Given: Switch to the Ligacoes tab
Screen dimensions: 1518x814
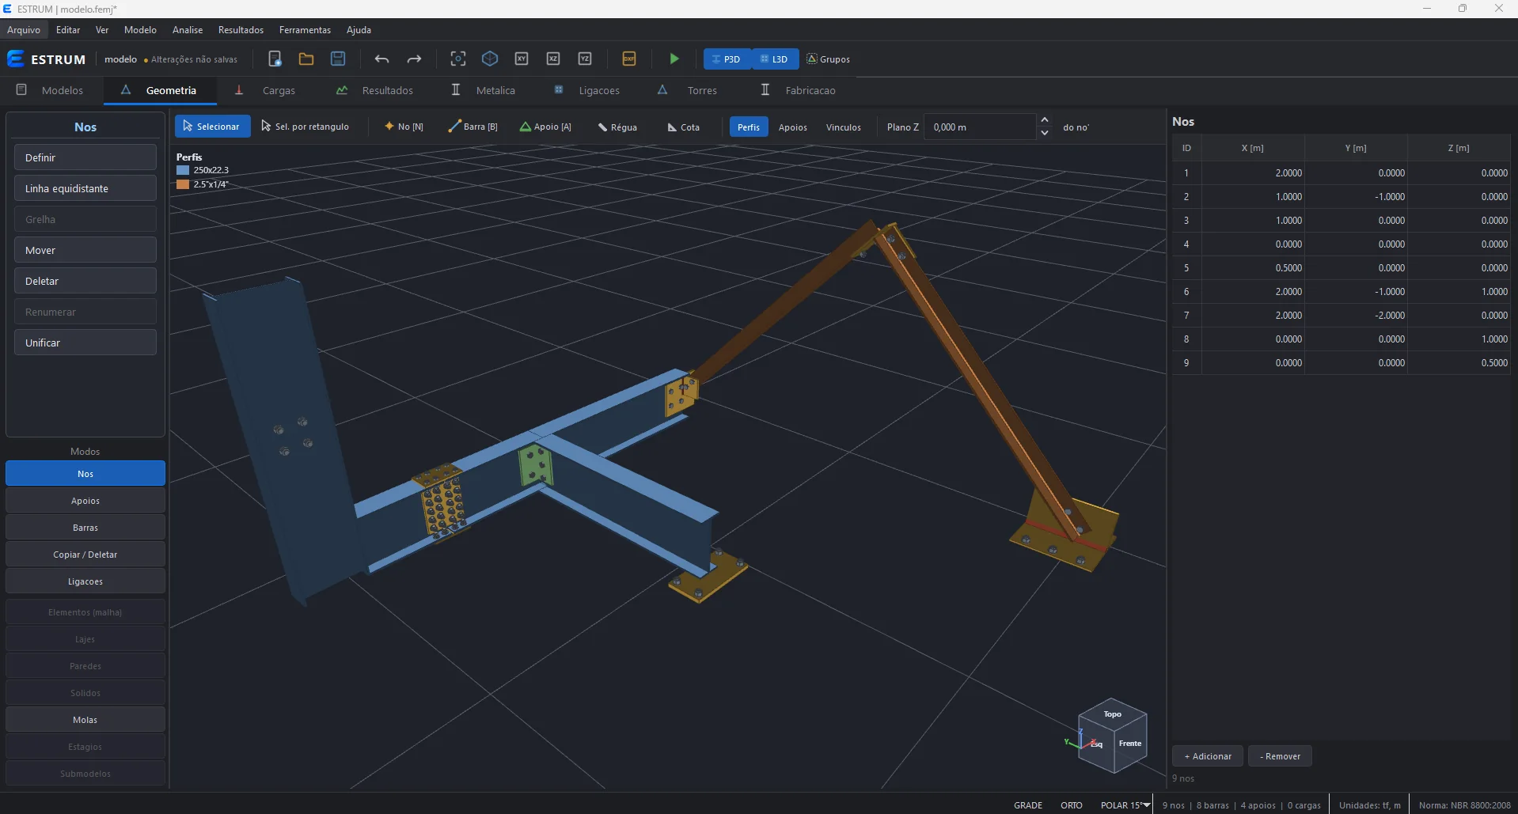Looking at the screenshot, I should [x=587, y=90].
